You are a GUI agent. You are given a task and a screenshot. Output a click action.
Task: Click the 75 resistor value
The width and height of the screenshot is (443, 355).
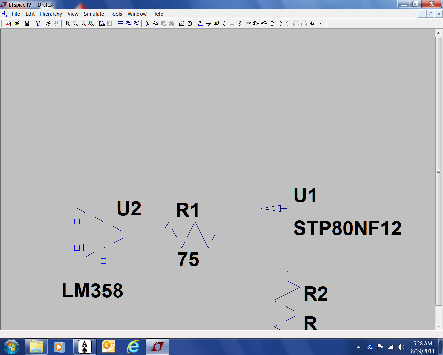[188, 259]
